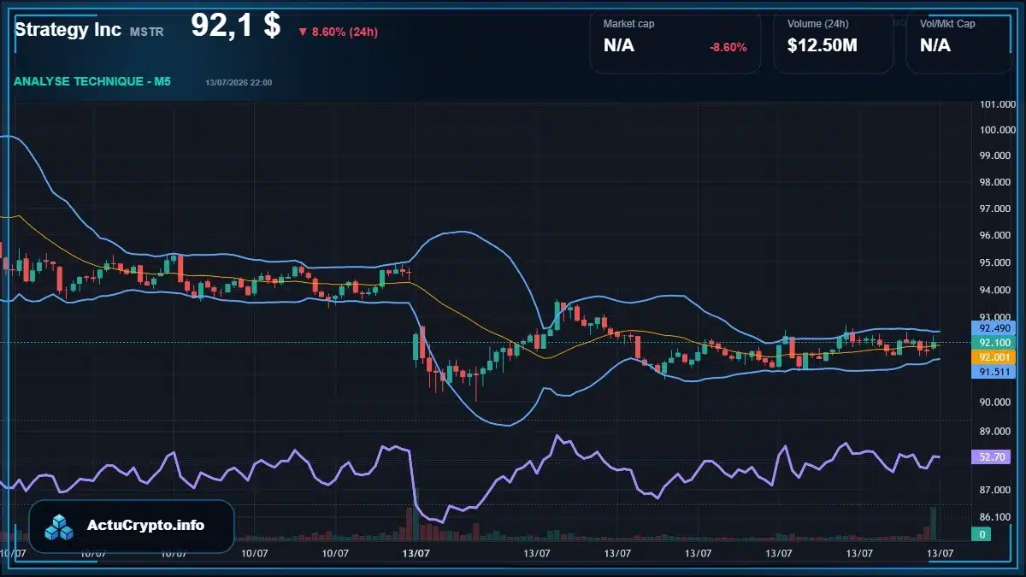Click the 89.000 price axis label
The width and height of the screenshot is (1026, 577).
pos(997,433)
